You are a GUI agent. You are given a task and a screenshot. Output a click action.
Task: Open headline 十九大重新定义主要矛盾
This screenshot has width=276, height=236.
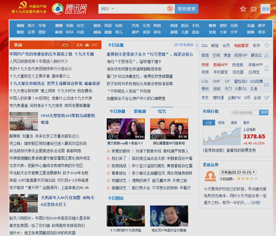pos(40,76)
